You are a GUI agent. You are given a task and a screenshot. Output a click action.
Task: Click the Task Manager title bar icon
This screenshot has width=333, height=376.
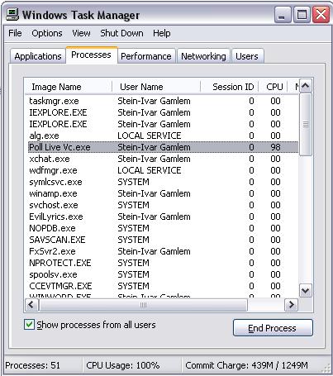coord(12,14)
